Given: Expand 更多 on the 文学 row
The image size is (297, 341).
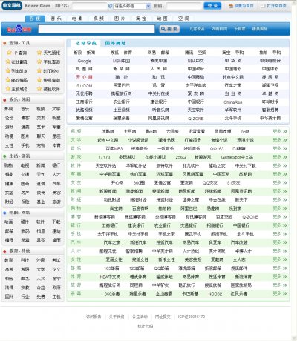Looking at the screenshot, I should tap(280, 140).
